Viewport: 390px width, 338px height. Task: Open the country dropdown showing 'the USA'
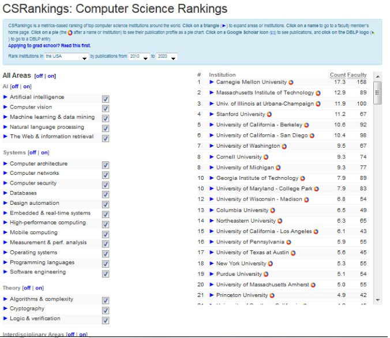point(66,57)
